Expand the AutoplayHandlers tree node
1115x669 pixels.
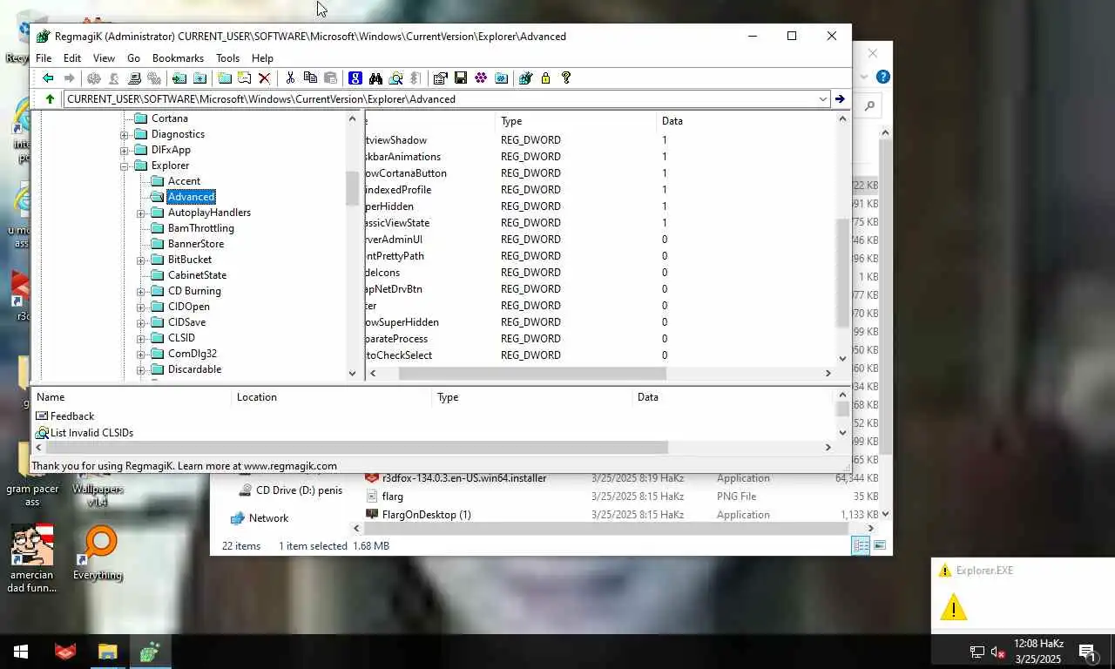click(x=141, y=213)
